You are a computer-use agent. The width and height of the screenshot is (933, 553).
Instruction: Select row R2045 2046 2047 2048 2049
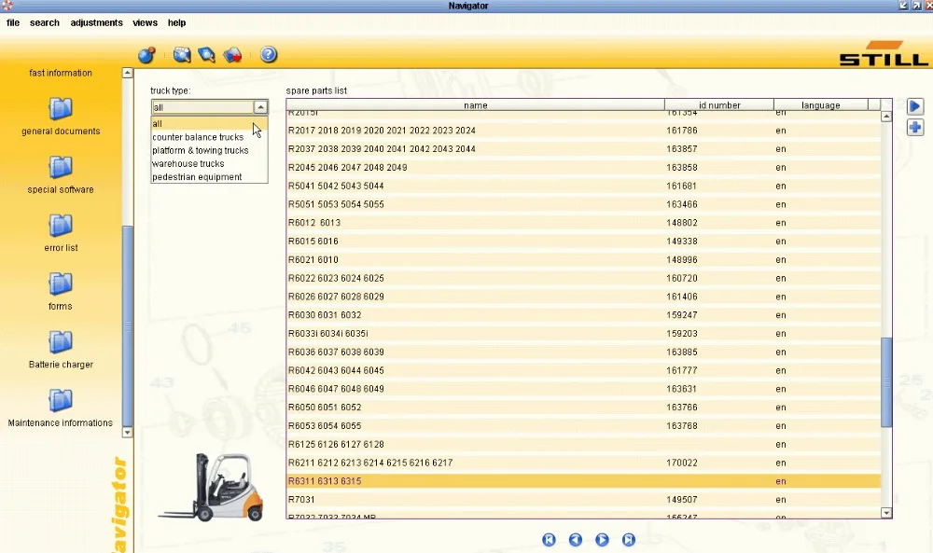coord(583,167)
